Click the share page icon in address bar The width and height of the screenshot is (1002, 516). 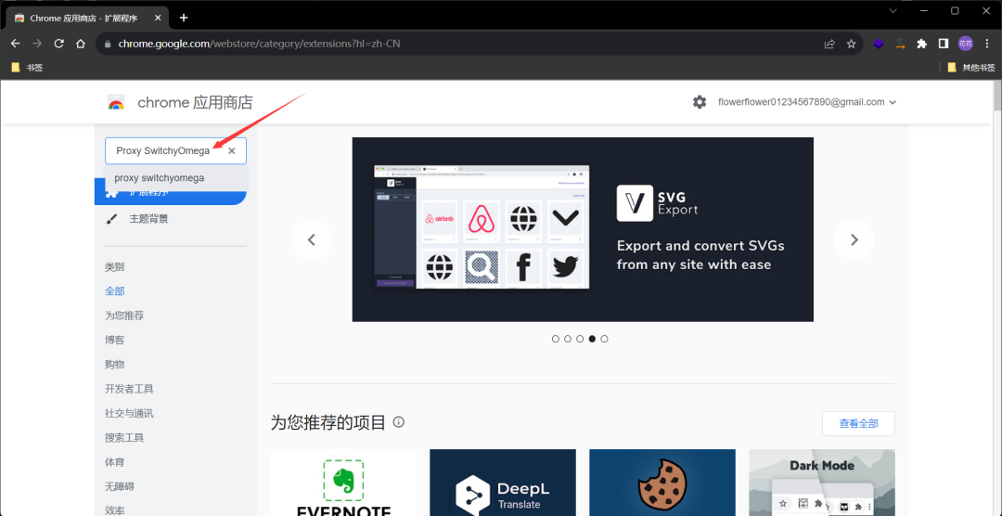click(x=829, y=44)
